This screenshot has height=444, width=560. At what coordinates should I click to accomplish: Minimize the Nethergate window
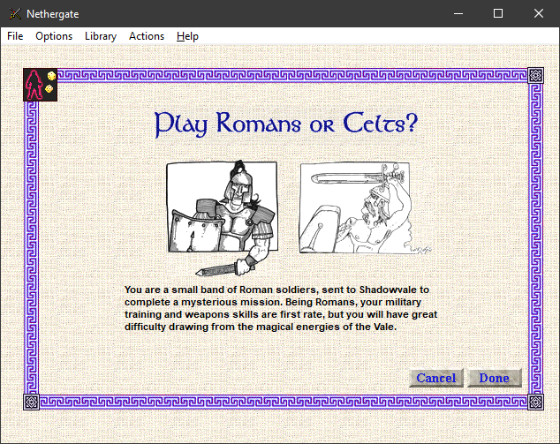(458, 13)
